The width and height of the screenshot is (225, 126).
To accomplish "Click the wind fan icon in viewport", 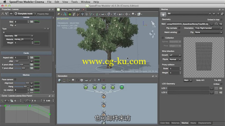I will click(152, 34).
